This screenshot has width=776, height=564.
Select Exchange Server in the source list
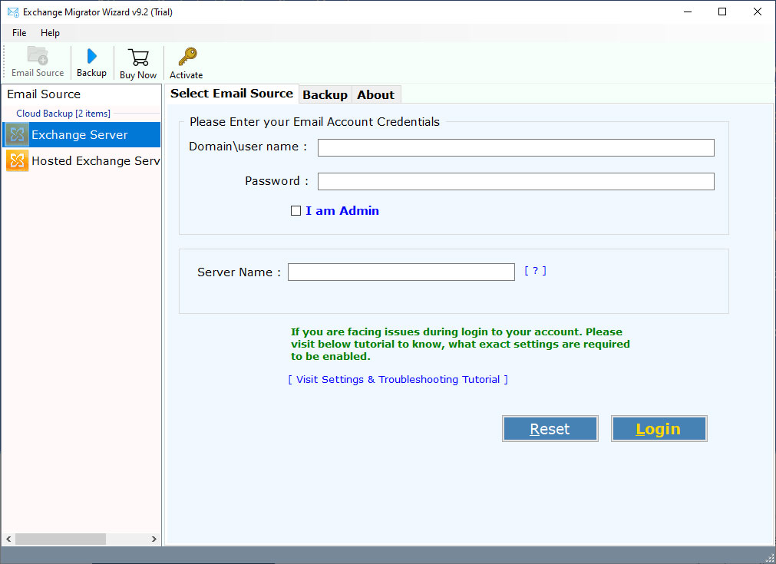(81, 134)
